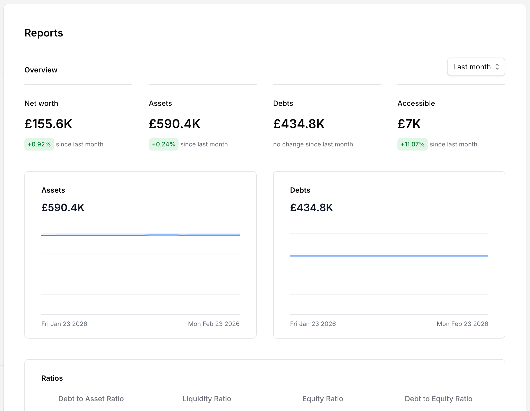Click the Debts £434.8K overview figure
The image size is (530, 411).
tap(299, 124)
